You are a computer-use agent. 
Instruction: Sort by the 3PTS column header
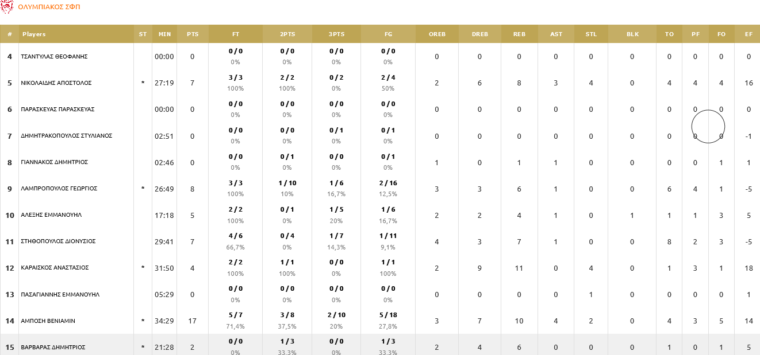click(x=336, y=34)
